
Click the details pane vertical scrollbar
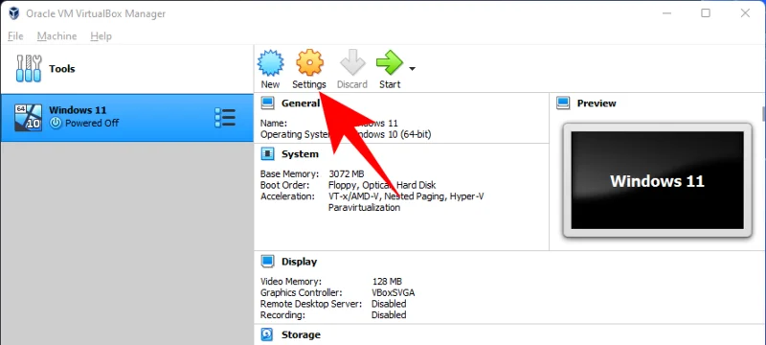[x=763, y=113]
